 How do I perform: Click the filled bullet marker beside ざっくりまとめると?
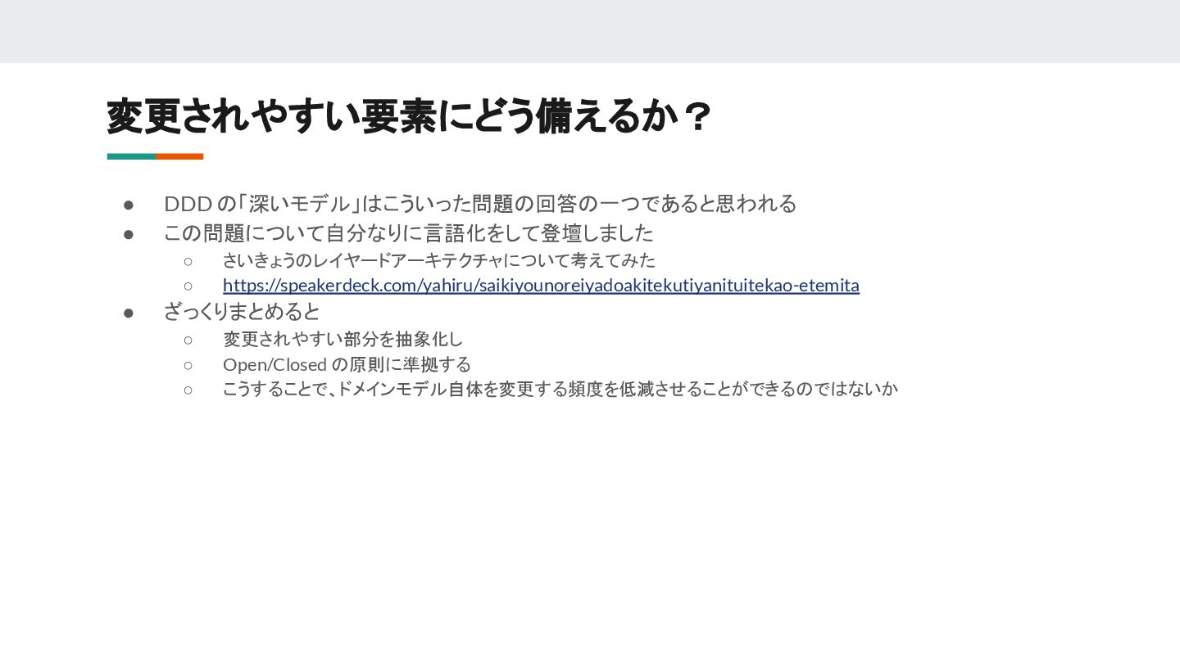click(x=129, y=313)
